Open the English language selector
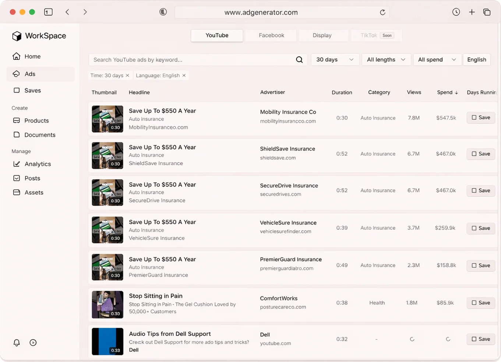The image size is (501, 362). [x=477, y=60]
